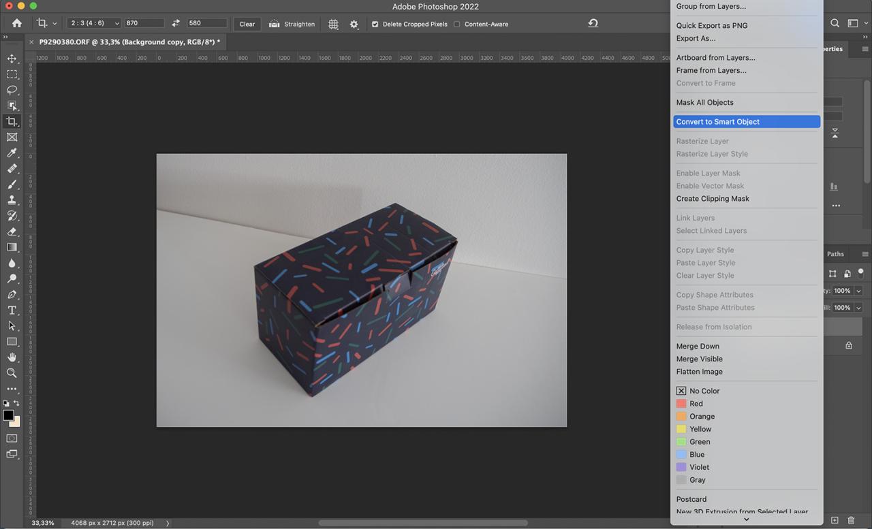Image resolution: width=872 pixels, height=529 pixels.
Task: Delete layer using trash icon
Action: tap(851, 520)
